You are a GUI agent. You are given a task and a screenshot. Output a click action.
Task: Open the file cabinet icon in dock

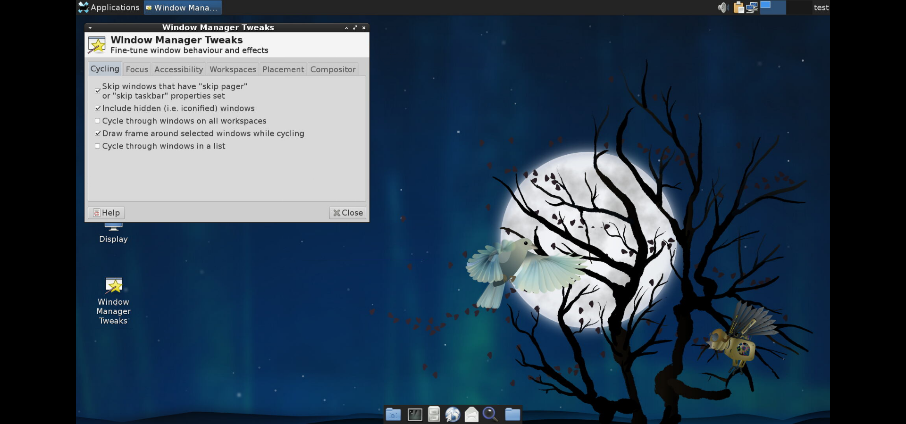coord(434,415)
